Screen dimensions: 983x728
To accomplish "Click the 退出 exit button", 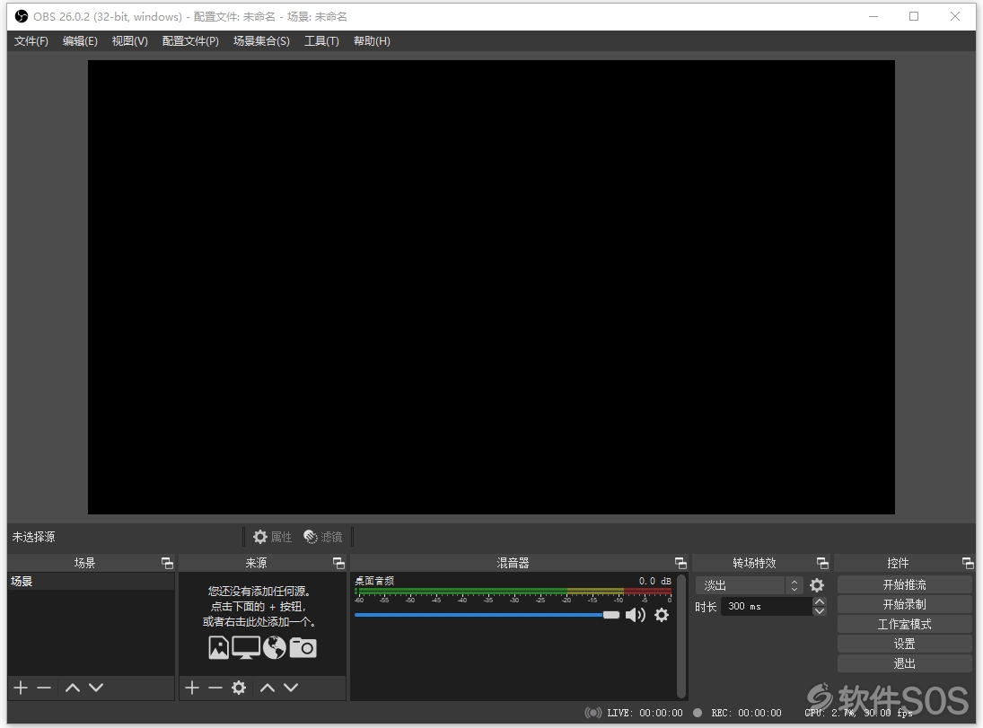I will coord(904,663).
